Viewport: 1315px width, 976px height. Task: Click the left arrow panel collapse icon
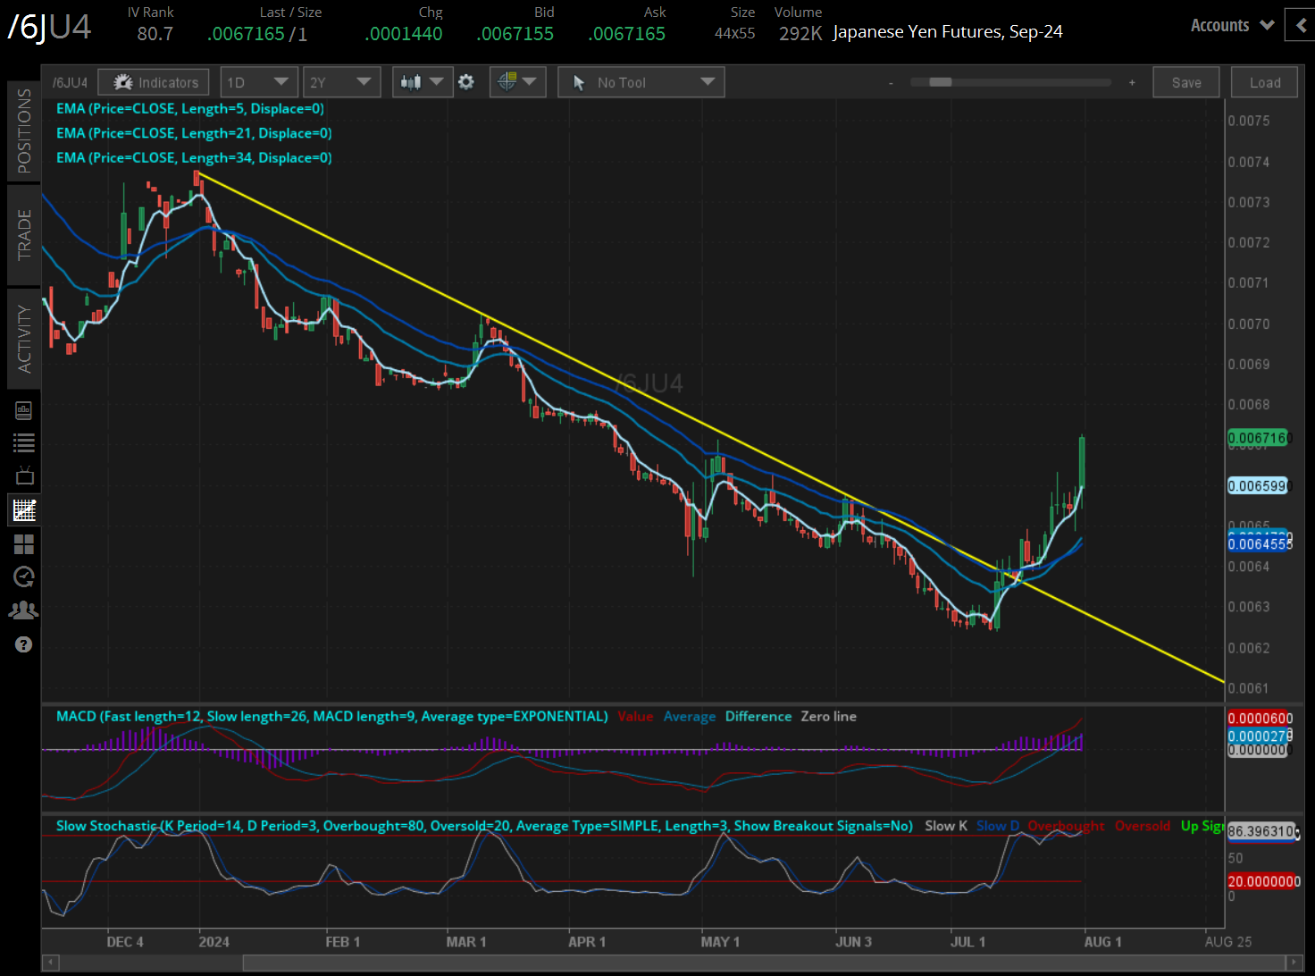pyautogui.click(x=1301, y=25)
